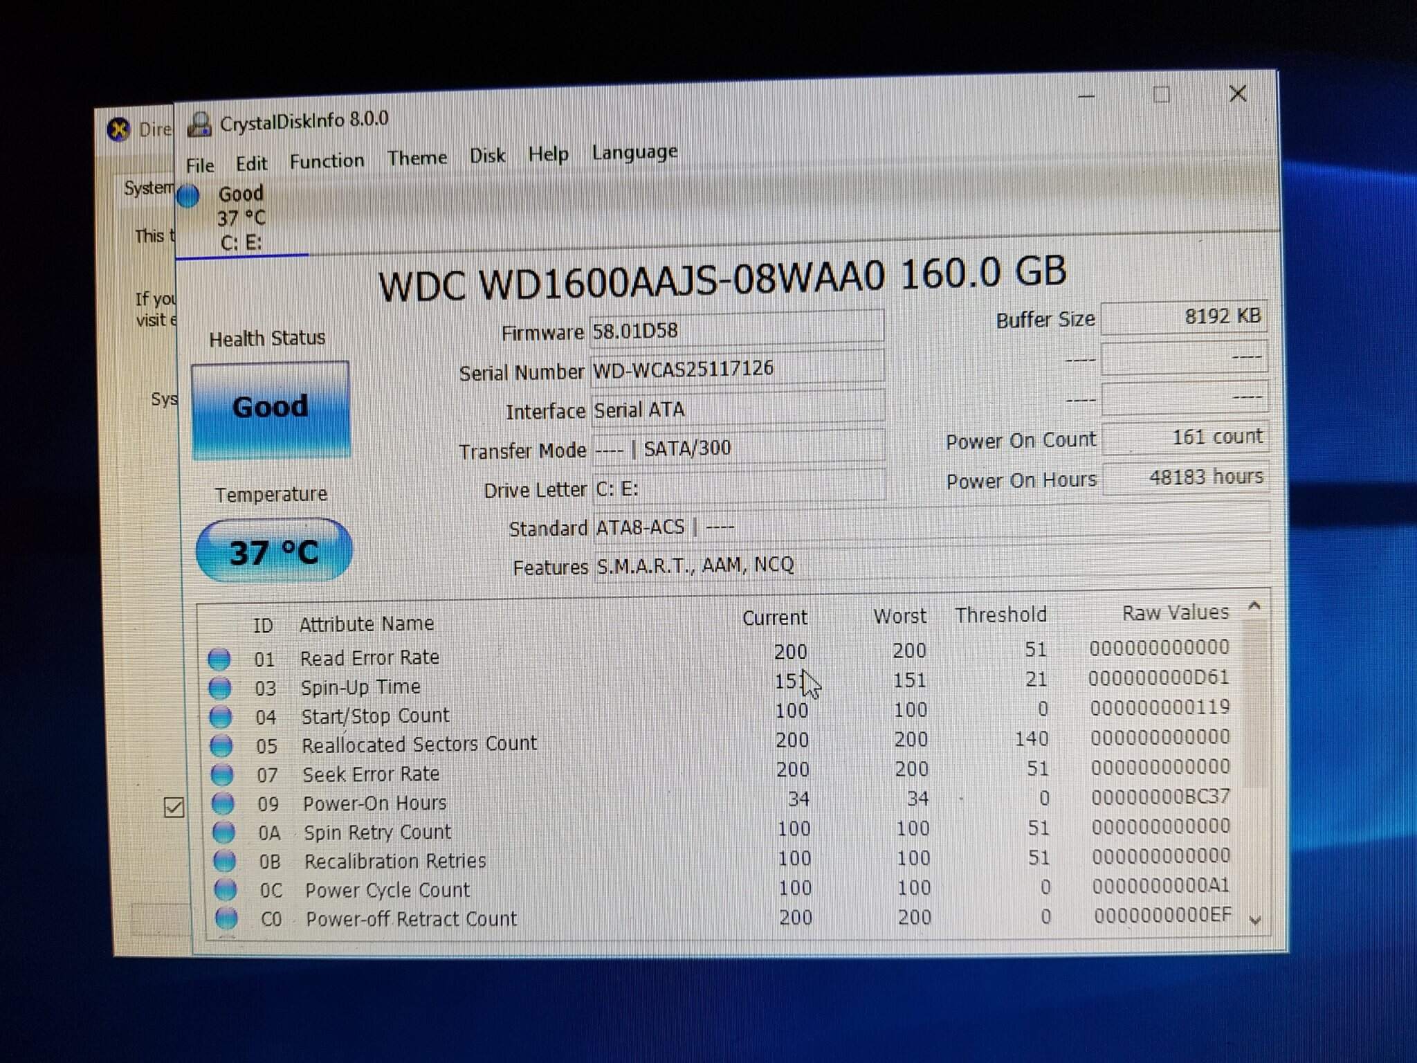Image resolution: width=1417 pixels, height=1063 pixels.
Task: Click the 37 °C temperature button
Action: click(274, 551)
